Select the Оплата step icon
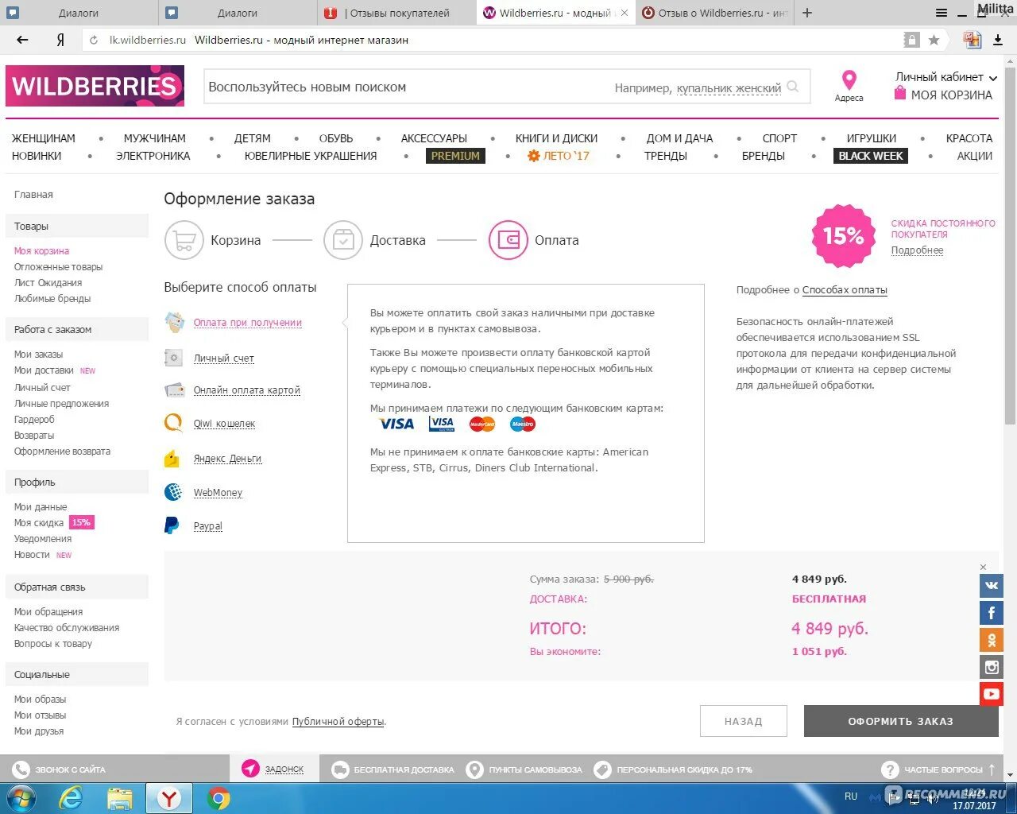This screenshot has height=814, width=1017. (508, 240)
